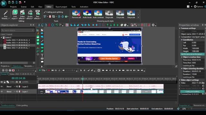Collapse Object creation time section
Screen dimensions: 206x115
(182, 57)
